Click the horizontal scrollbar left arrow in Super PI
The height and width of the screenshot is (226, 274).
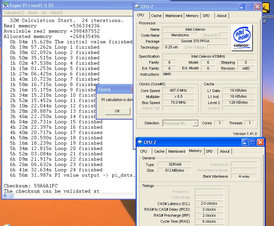(5, 196)
